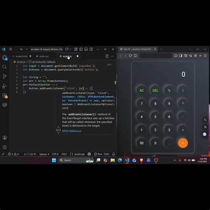Change the Spaces: 4 indentation setting

[44, 154]
